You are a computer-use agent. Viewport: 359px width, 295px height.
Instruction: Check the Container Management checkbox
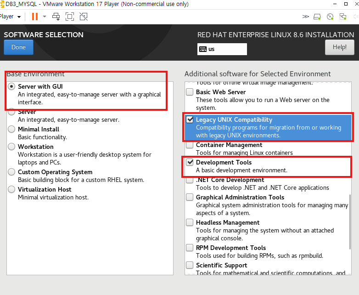pos(190,145)
